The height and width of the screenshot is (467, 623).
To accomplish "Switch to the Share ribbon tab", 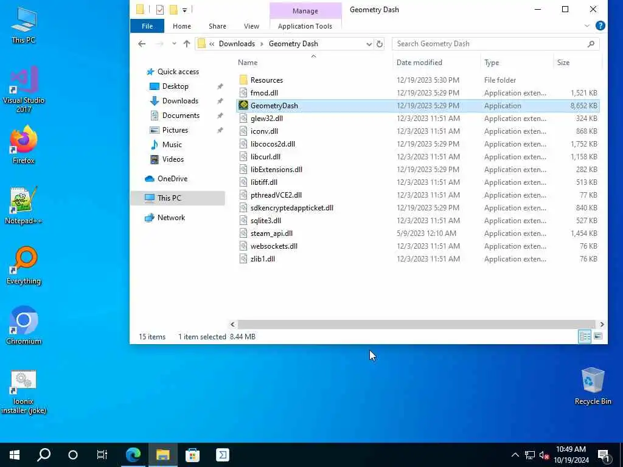I will pyautogui.click(x=217, y=26).
